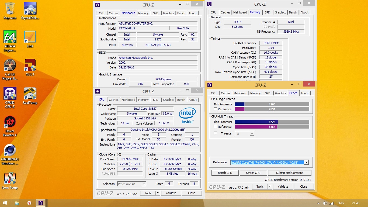The width and height of the screenshot is (368, 207).
Task: Launch Yandex browser from the taskbar
Action: click(29, 203)
